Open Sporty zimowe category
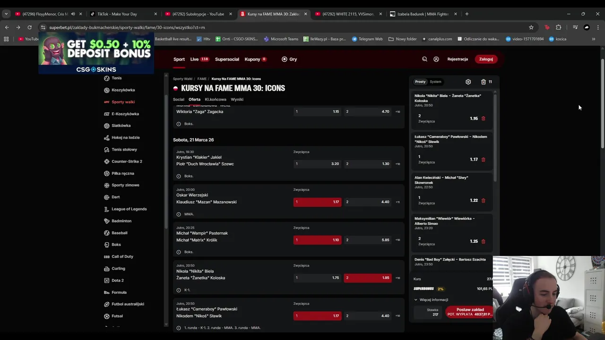The height and width of the screenshot is (340, 605). pyautogui.click(x=125, y=185)
